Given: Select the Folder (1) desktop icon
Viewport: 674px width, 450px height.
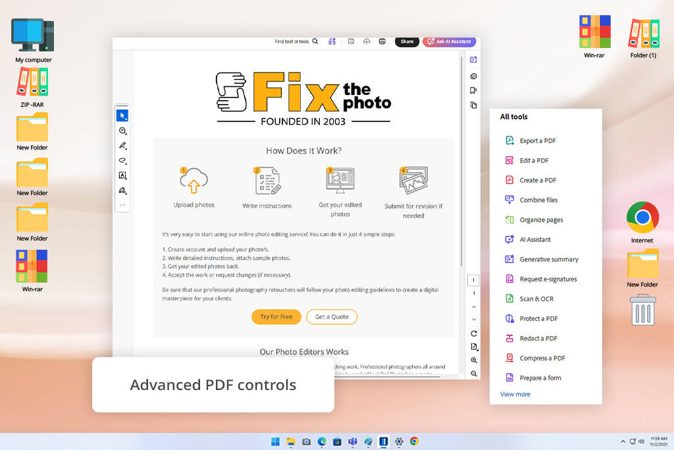Looking at the screenshot, I should [x=644, y=38].
